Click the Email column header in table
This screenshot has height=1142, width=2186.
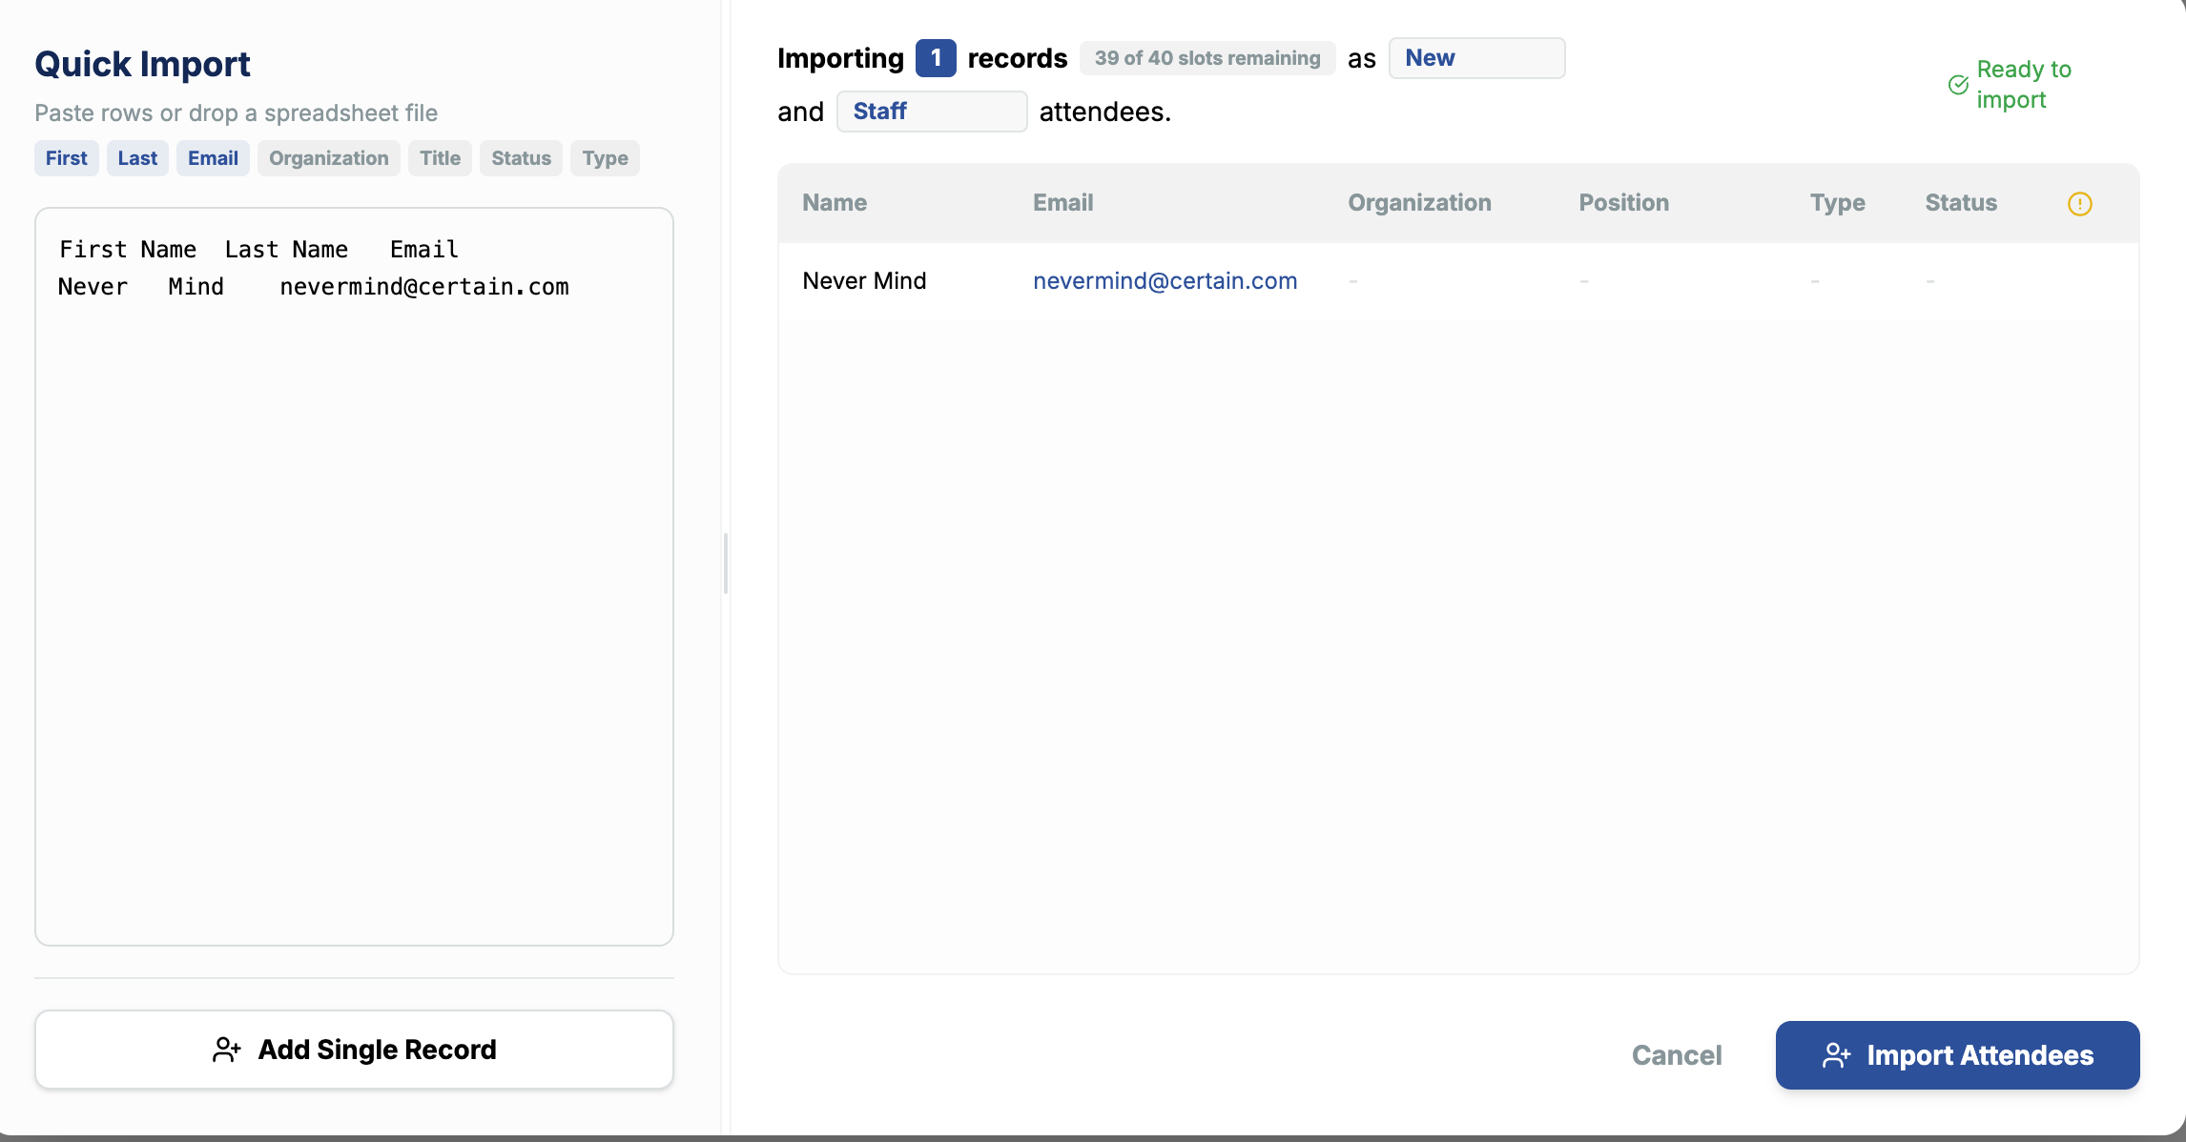click(x=1062, y=203)
